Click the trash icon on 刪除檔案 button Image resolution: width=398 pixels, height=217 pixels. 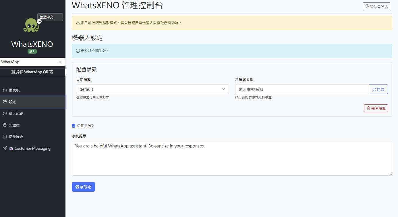click(x=368, y=108)
